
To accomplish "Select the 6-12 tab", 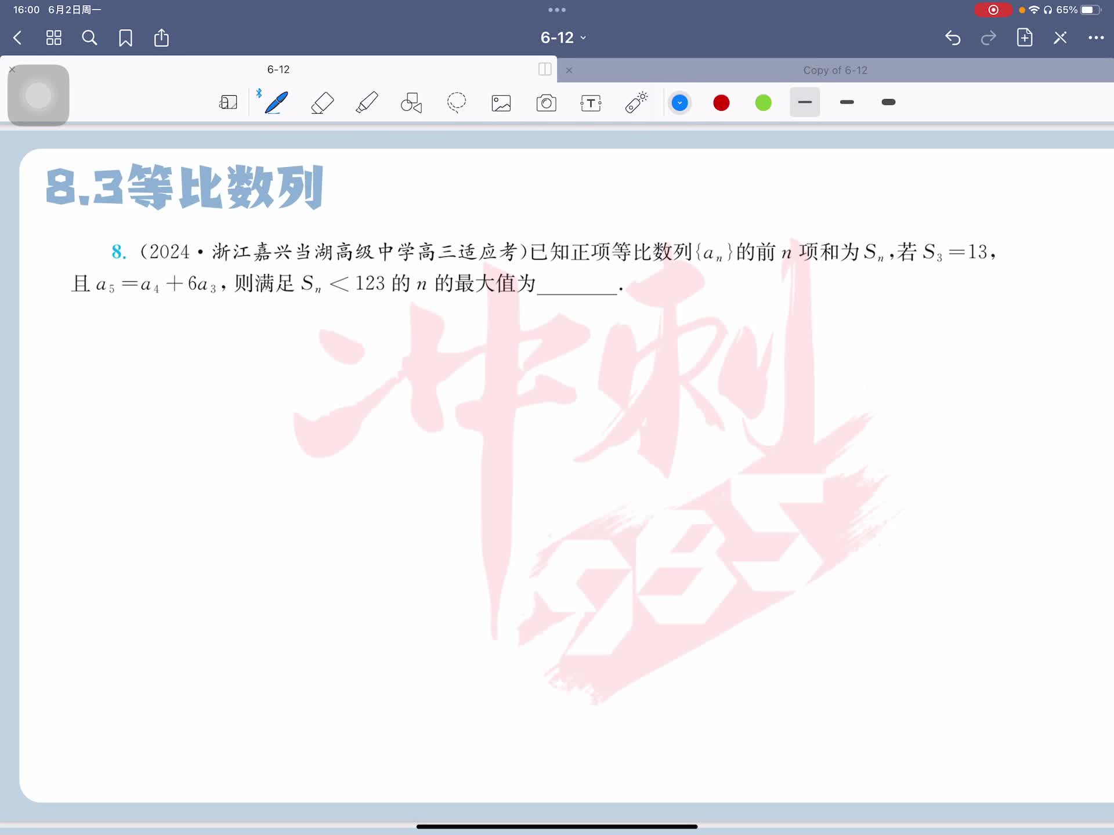I will (278, 70).
